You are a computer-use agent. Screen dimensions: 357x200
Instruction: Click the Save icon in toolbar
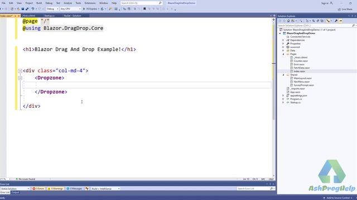[23, 9]
